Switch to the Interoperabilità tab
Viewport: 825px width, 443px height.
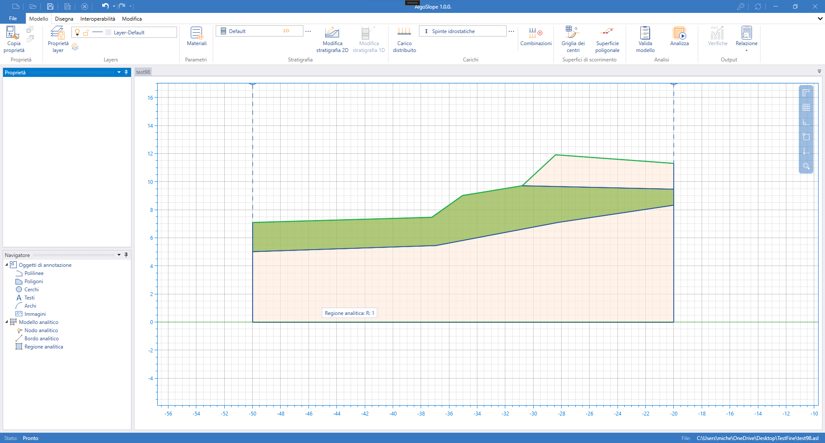[98, 18]
